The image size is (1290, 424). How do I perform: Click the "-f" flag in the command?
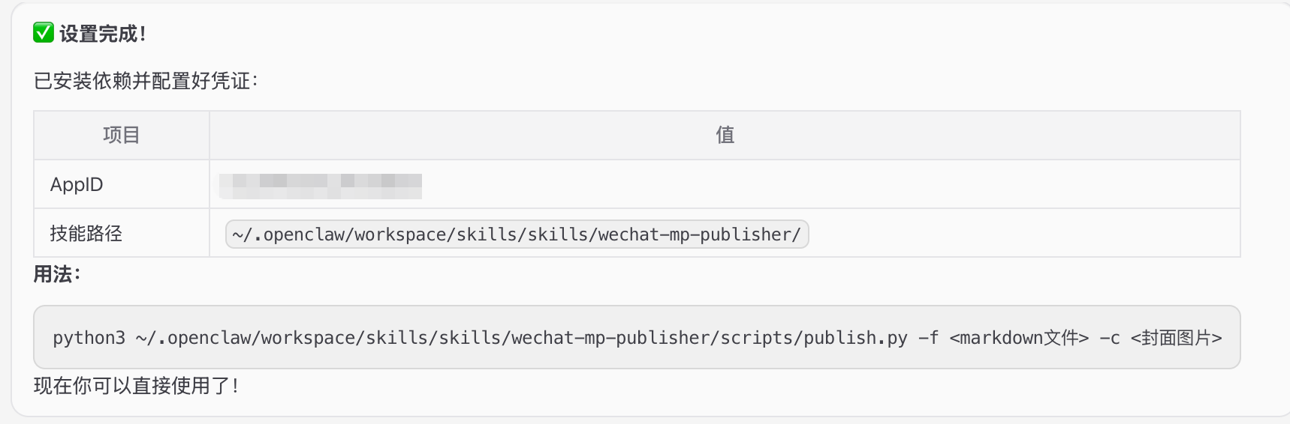928,338
